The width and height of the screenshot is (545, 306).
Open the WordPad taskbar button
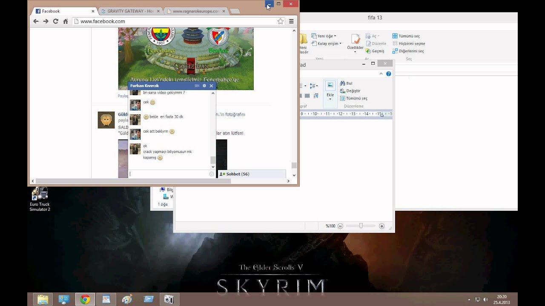(106, 299)
